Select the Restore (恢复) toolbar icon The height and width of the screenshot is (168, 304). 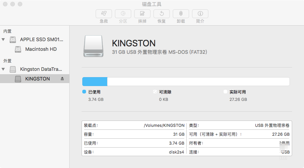point(162,14)
